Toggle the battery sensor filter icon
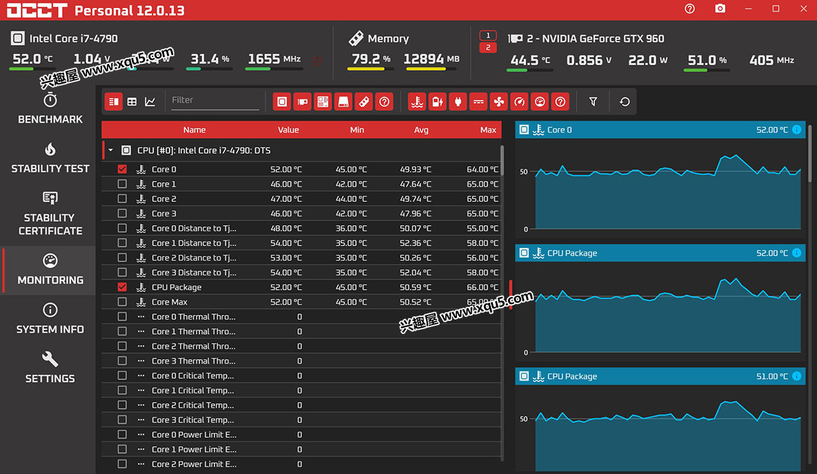The height and width of the screenshot is (474, 817). [437, 101]
